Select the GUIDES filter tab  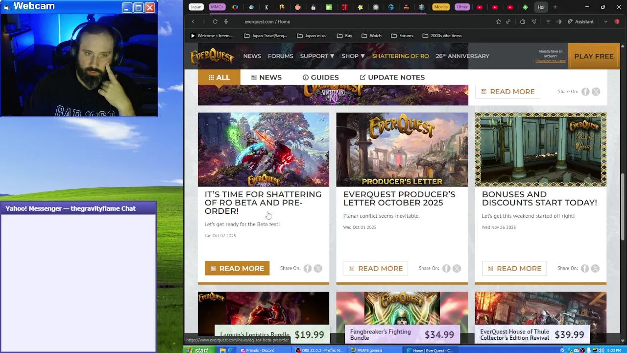320,77
